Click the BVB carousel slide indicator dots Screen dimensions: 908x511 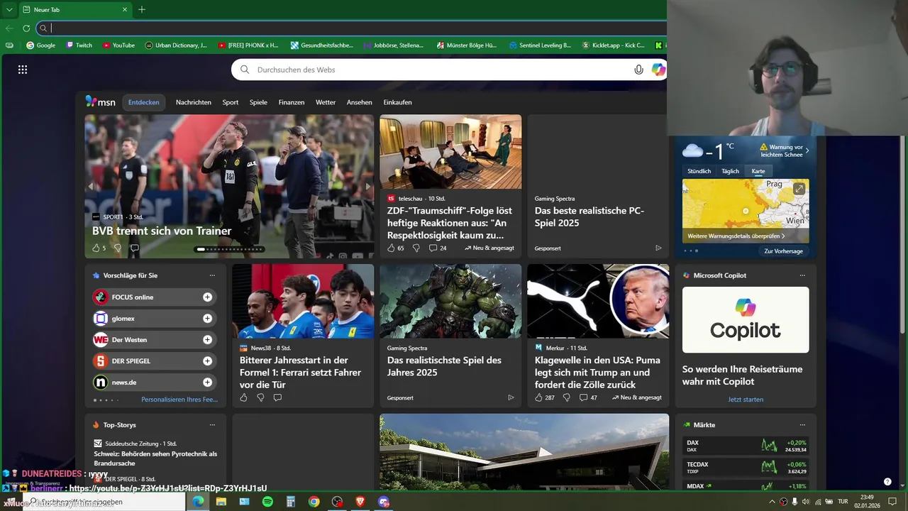pyautogui.click(x=229, y=249)
